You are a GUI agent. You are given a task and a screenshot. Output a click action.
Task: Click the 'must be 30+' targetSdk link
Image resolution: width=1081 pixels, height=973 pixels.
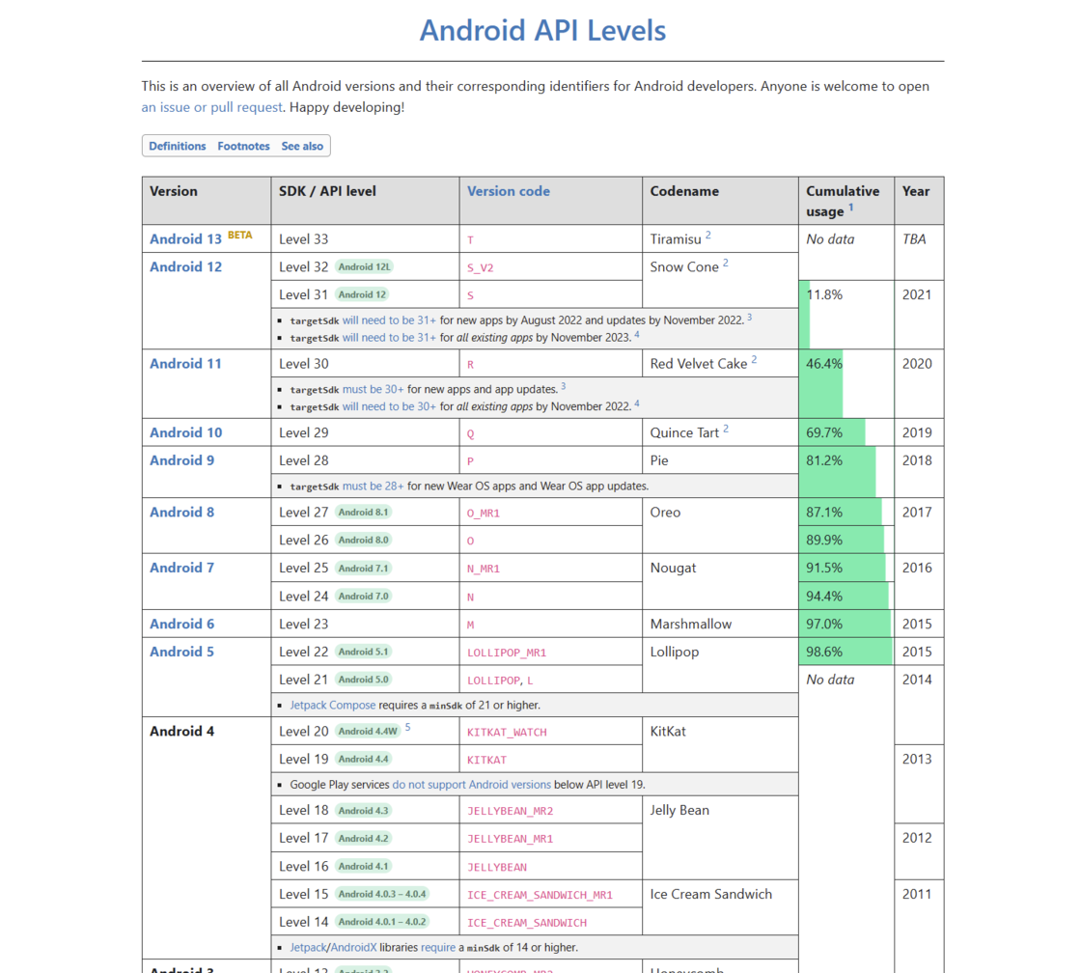(x=373, y=389)
